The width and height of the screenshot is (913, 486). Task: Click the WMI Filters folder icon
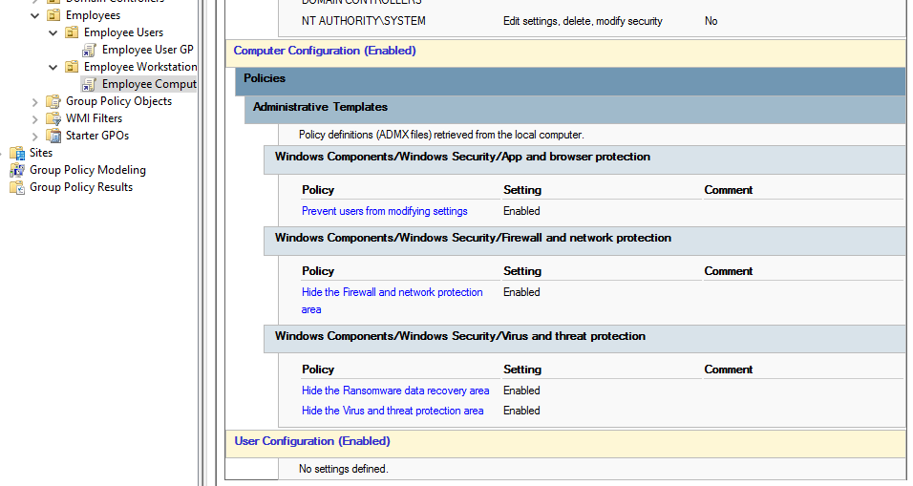[x=53, y=118]
